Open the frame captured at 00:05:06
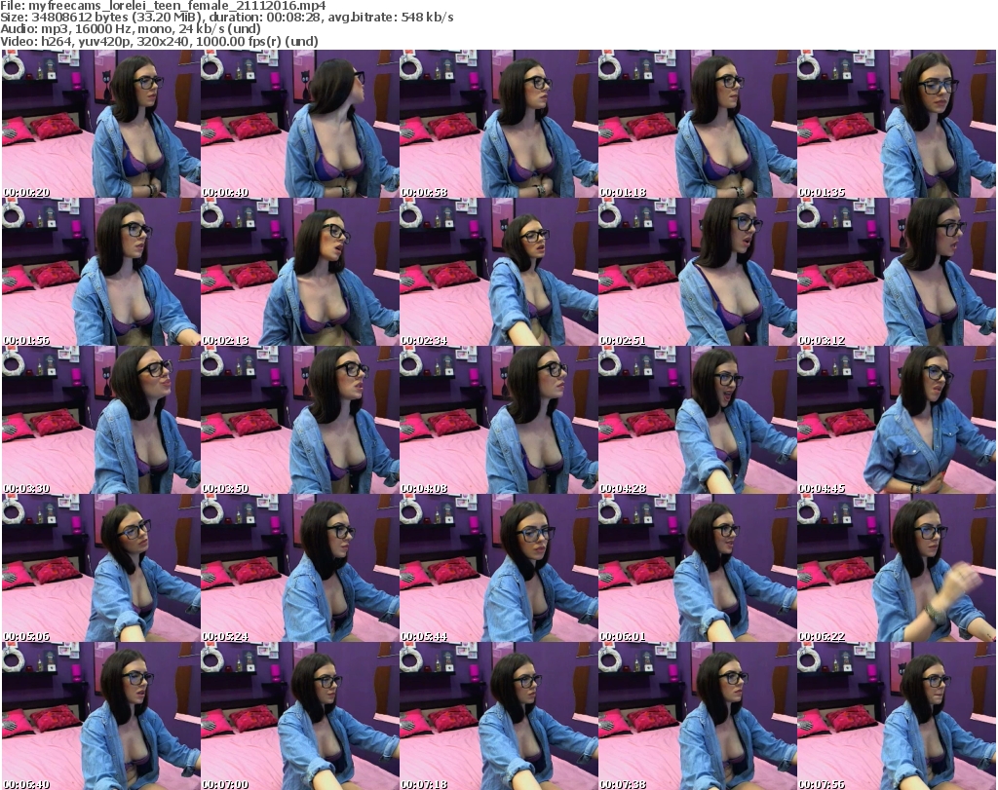The width and height of the screenshot is (998, 790). (100, 568)
